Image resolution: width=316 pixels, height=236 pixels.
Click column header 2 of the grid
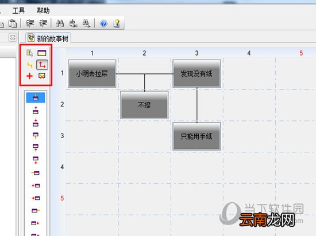[144, 53]
